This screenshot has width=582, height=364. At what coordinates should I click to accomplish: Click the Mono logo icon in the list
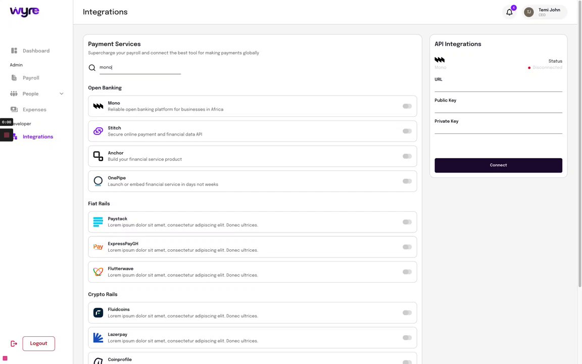[x=98, y=106]
